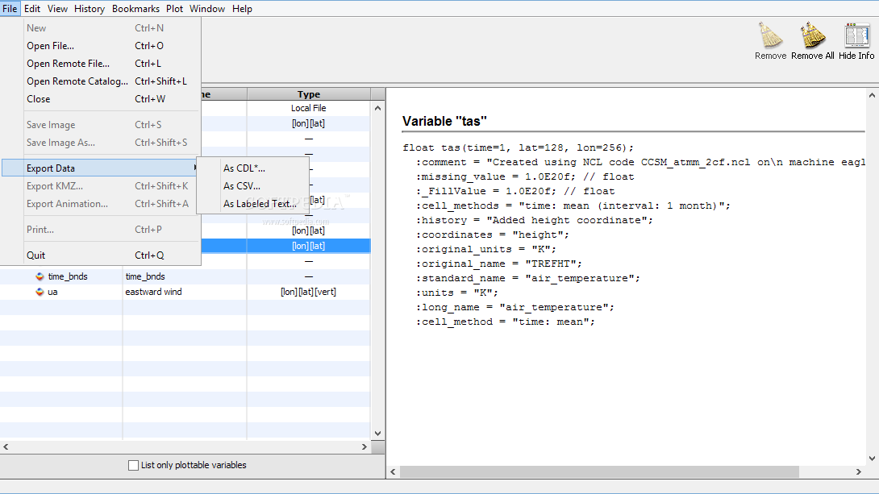Click the info panel scroll up arrow
879x494 pixels.
click(x=872, y=95)
